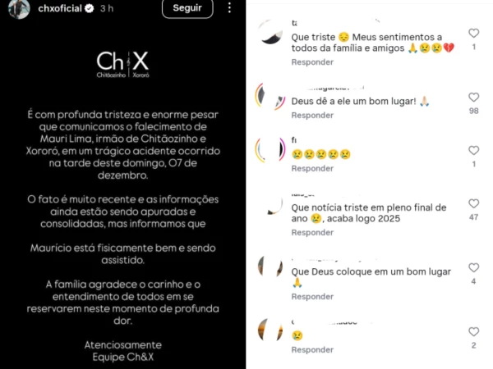Open avatar of the 'Que Deus coloque' commenter
The image size is (493, 369).
point(270,266)
